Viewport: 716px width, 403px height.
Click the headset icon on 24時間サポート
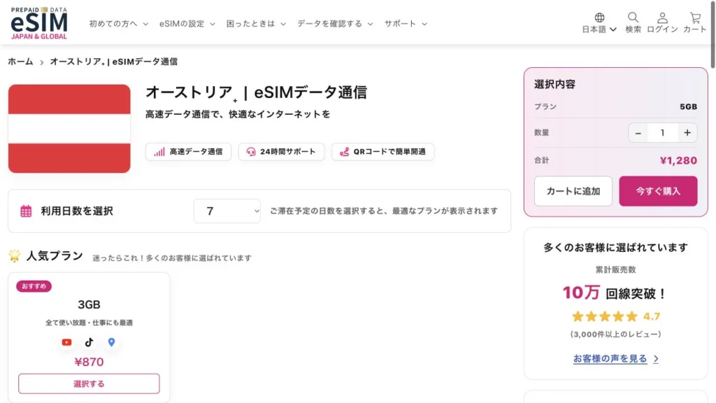(x=251, y=152)
